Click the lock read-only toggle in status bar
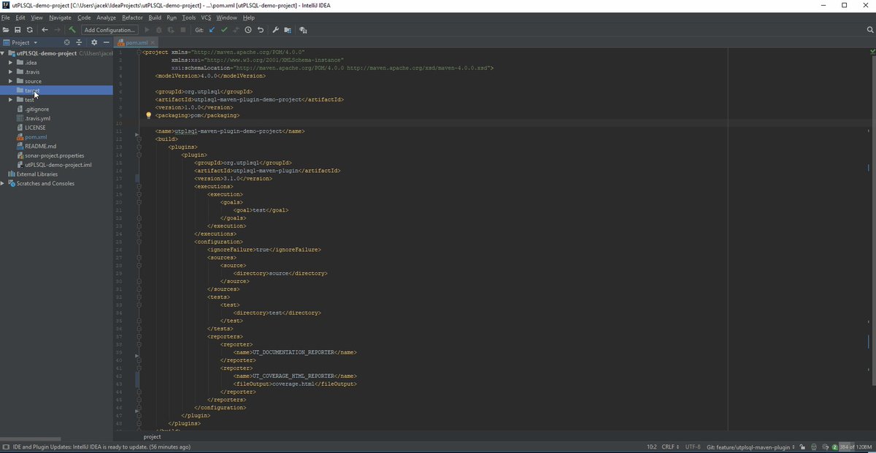876x453 pixels. coord(802,446)
